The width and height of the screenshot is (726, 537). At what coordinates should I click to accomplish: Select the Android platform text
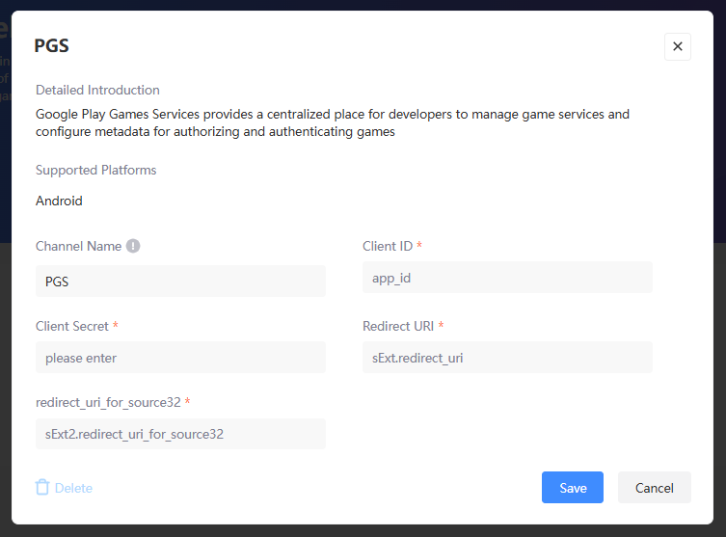click(59, 201)
